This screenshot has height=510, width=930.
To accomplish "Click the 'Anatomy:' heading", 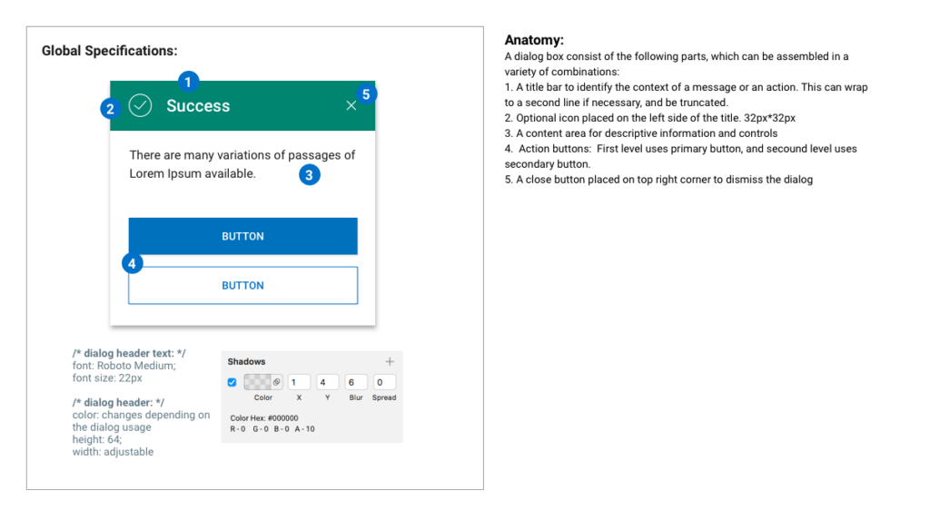I will [x=534, y=40].
